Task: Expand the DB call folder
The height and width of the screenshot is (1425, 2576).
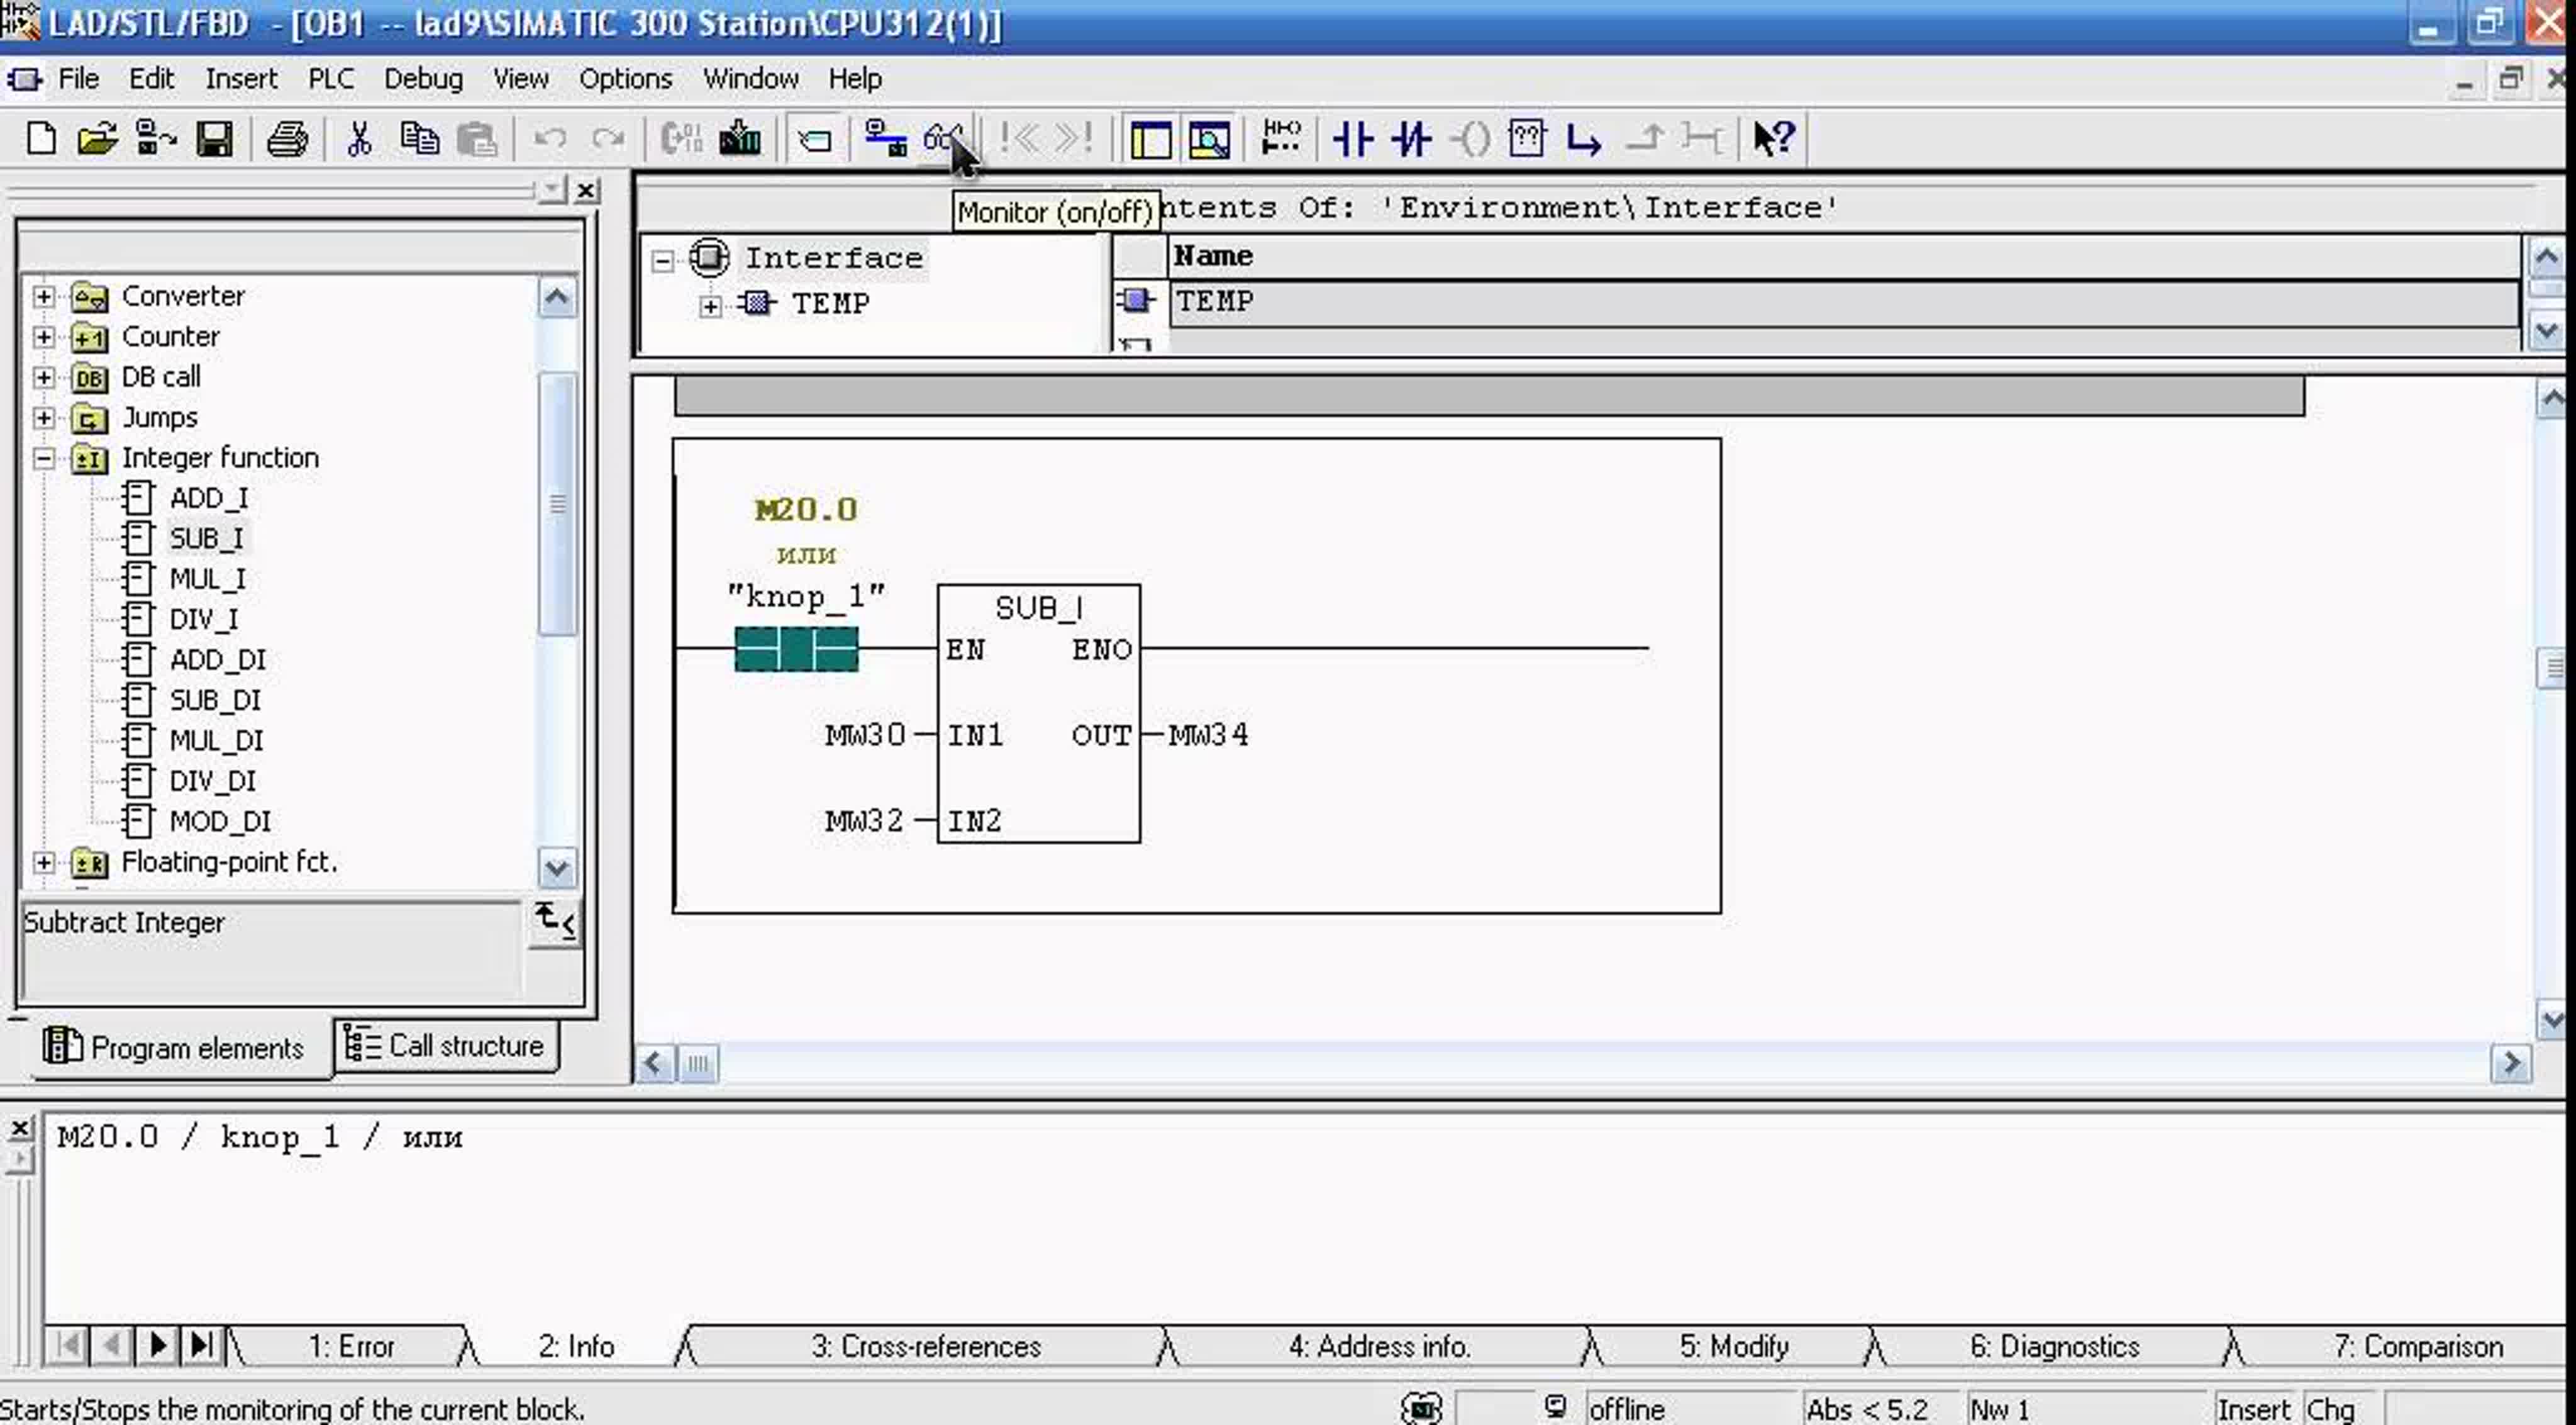Action: [x=43, y=377]
